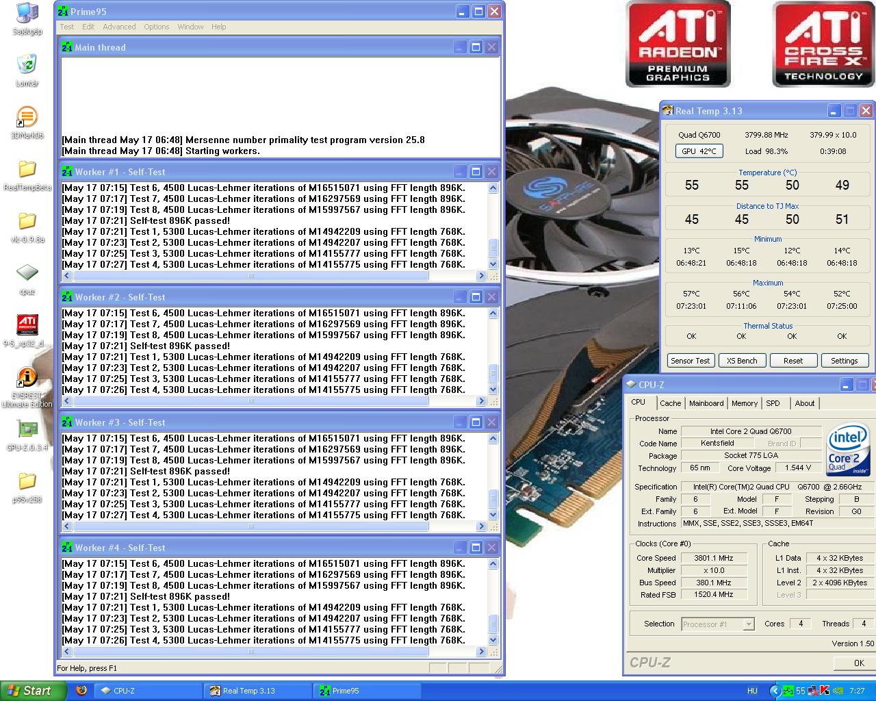Click Worker #2 scroll down arrow

point(493,390)
